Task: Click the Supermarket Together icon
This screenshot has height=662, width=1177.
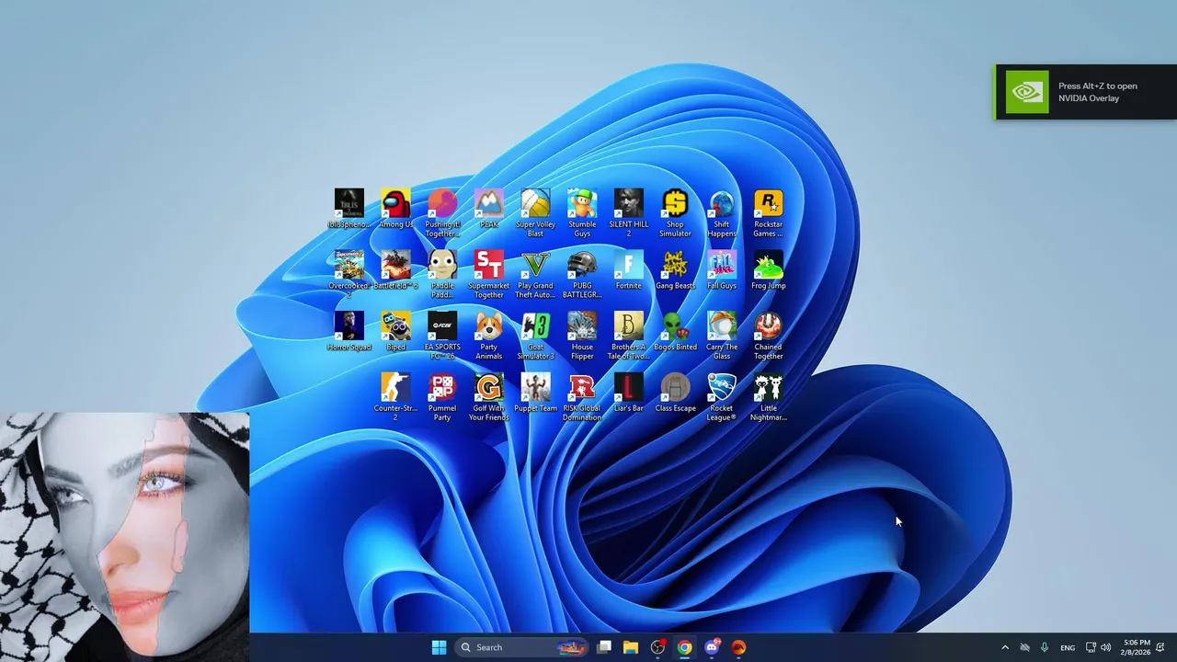Action: (488, 274)
